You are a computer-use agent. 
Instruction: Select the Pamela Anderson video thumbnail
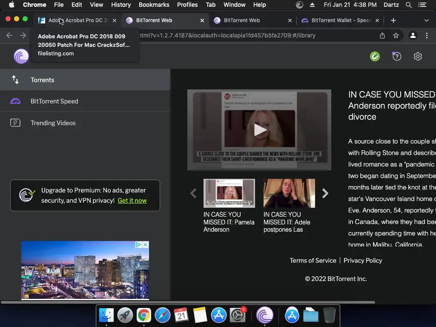point(229,193)
